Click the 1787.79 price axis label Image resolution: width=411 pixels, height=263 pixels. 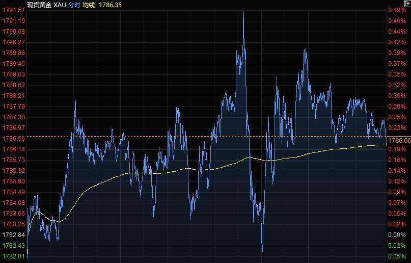(14, 107)
